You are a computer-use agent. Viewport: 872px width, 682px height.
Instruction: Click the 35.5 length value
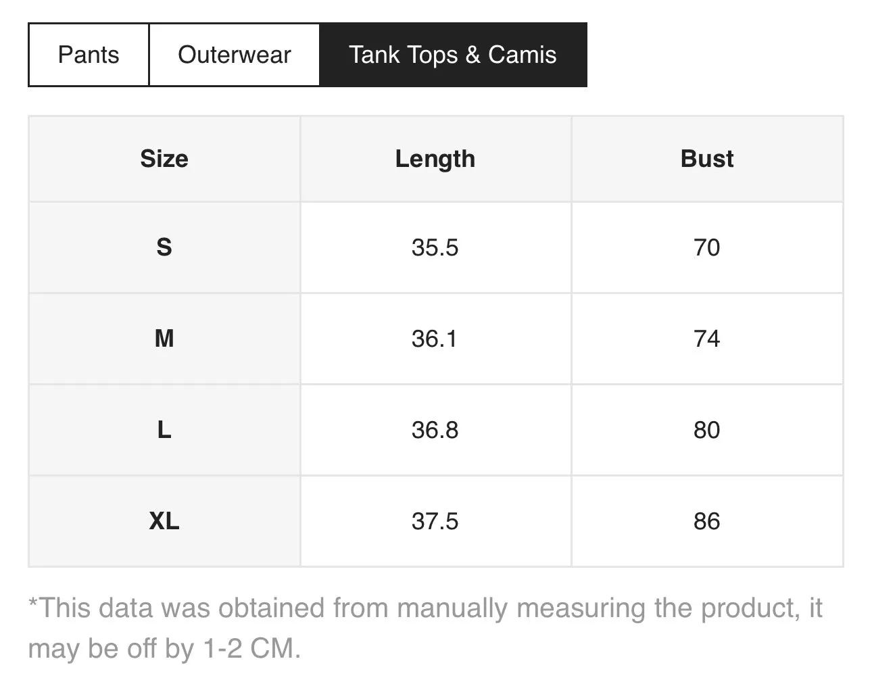435,247
